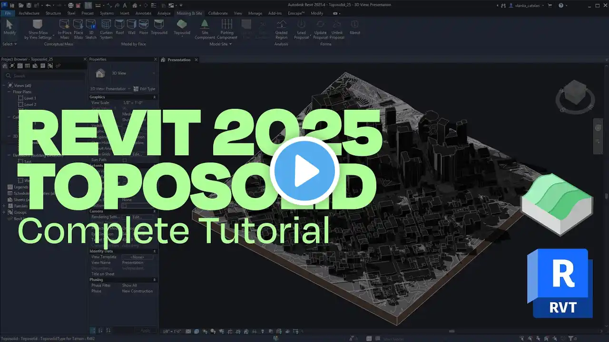Open the Annotate ribbon tab

[143, 13]
